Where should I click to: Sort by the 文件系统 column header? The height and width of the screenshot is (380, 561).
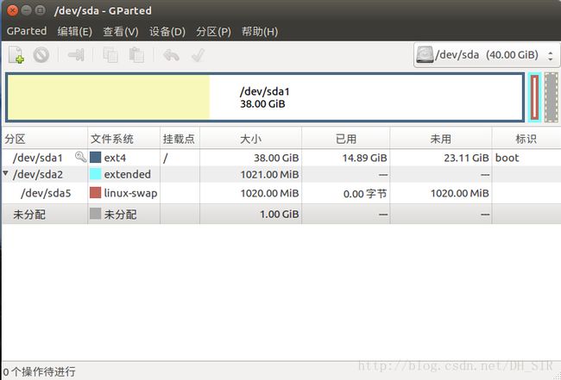pos(123,139)
